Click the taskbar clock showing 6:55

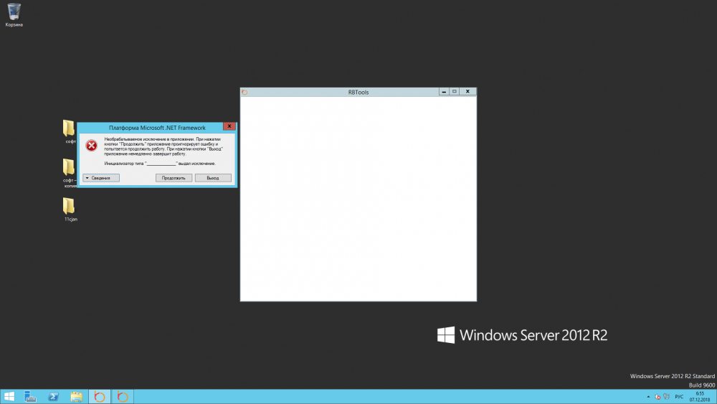699,396
